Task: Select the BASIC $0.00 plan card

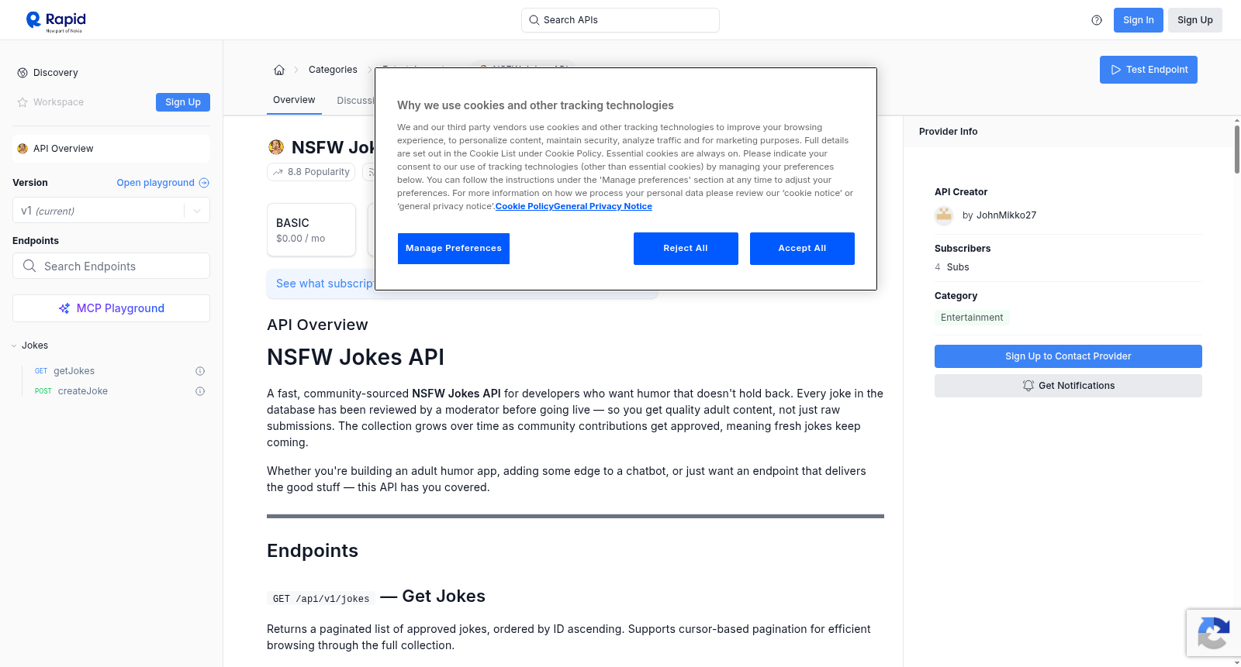Action: tap(311, 229)
